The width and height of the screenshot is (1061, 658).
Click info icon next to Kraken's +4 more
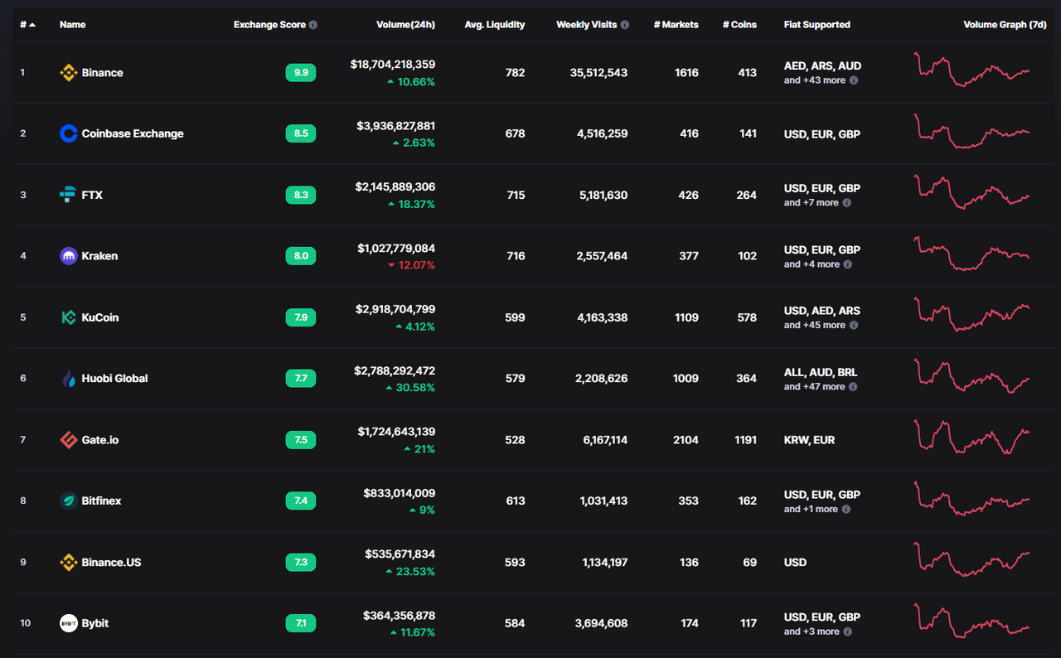848,264
